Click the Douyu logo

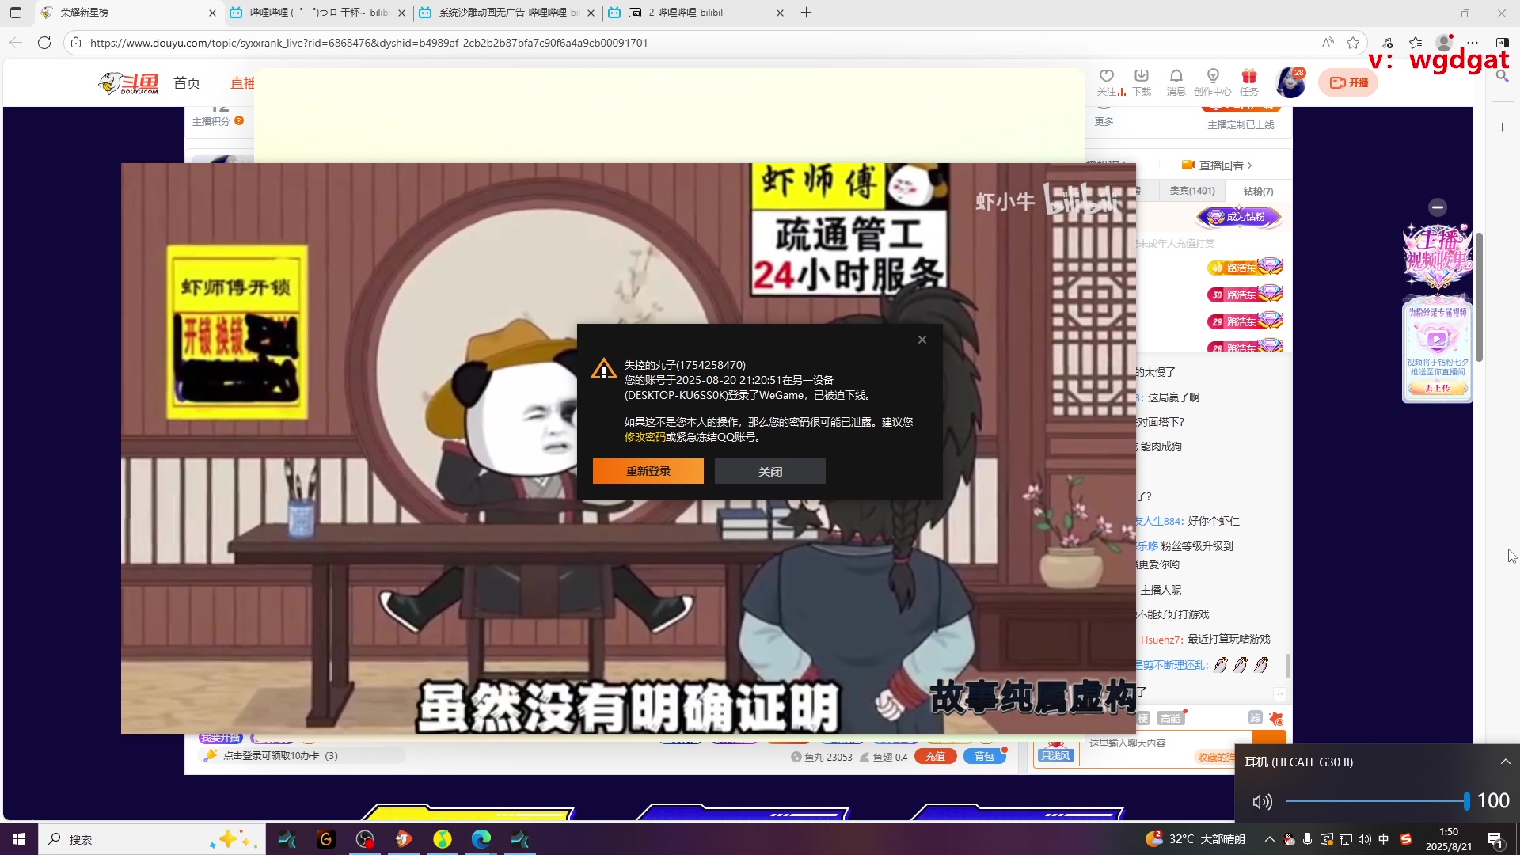128,83
